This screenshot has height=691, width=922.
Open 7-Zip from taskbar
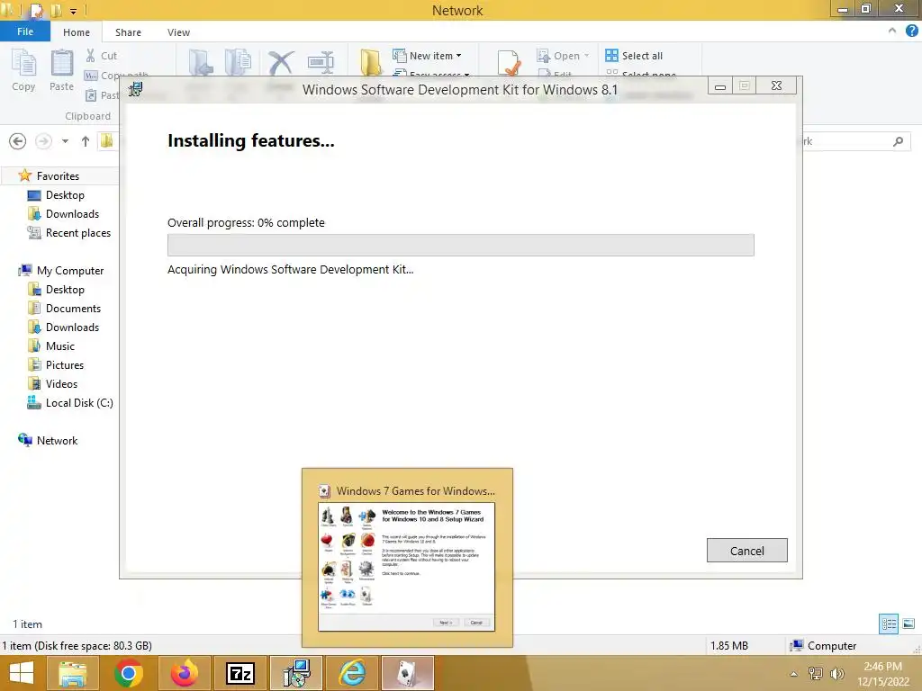(x=240, y=673)
